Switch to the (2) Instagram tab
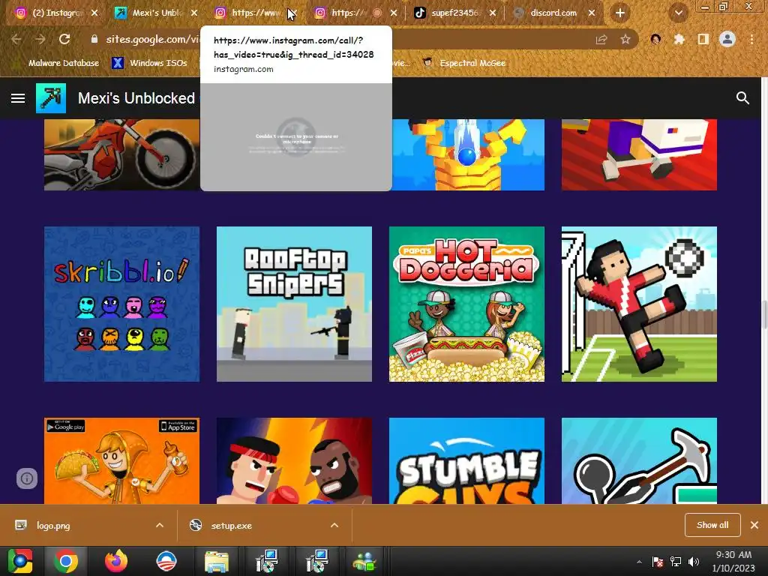The image size is (768, 576). 56,13
